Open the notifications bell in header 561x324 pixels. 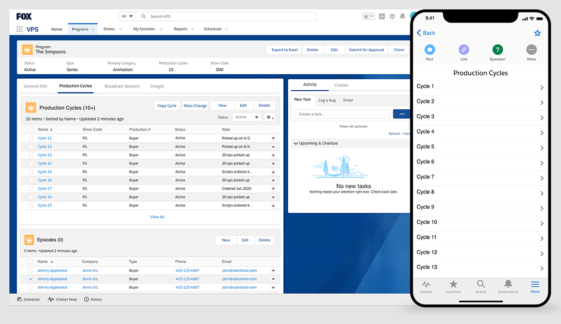[402, 16]
